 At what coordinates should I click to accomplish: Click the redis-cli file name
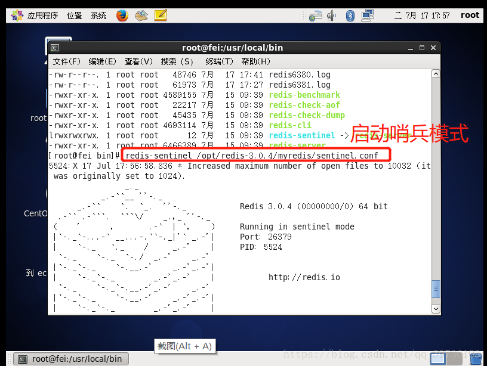click(290, 125)
